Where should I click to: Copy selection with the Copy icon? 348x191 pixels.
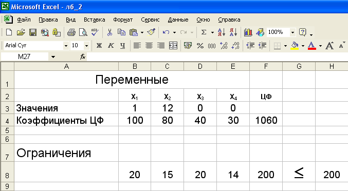click(x=121, y=32)
